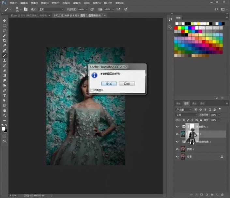This screenshot has height=198, width=230.
Task: Enable the 不再显示 checkbox in dialog
Action: tap(92, 90)
